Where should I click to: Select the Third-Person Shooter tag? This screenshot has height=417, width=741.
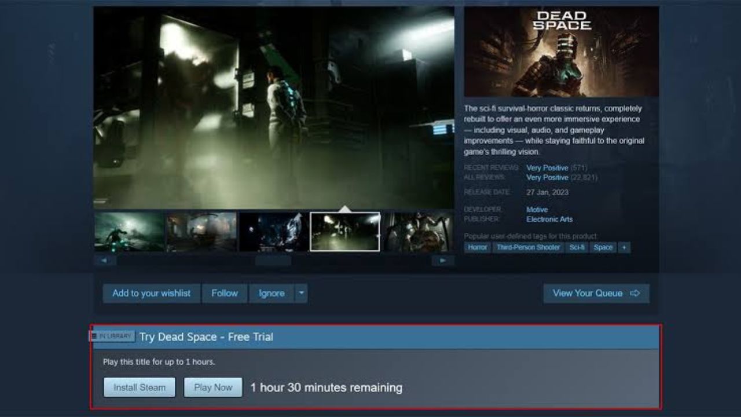click(528, 247)
